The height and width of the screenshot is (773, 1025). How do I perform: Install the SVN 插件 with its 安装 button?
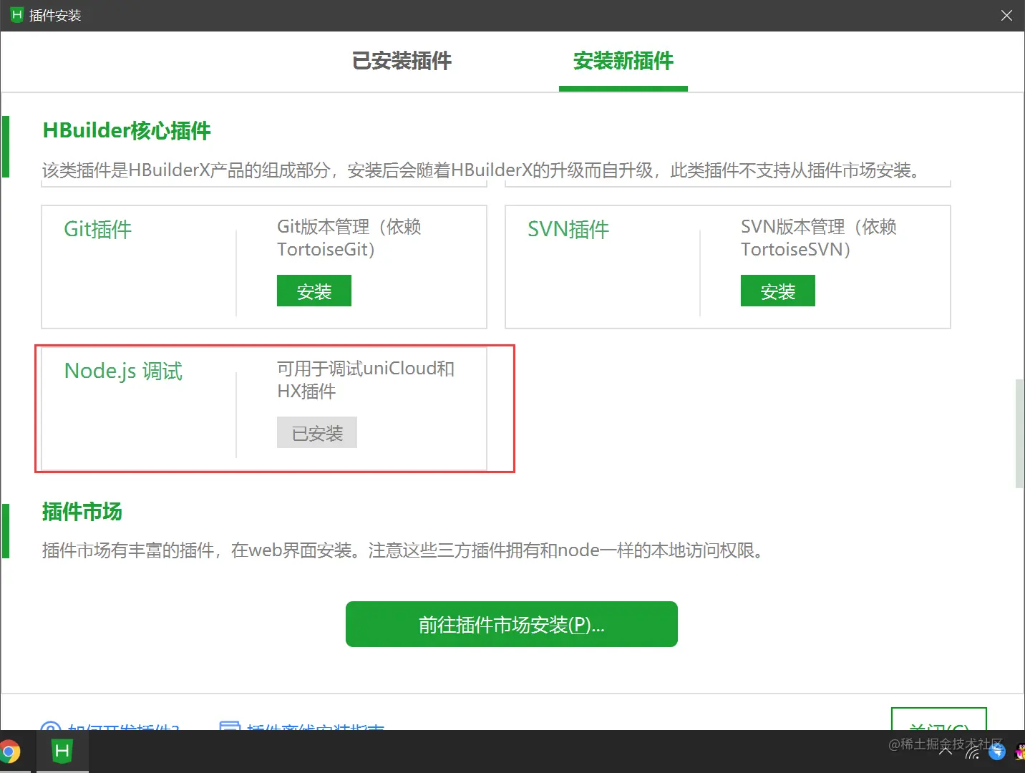[x=777, y=291]
